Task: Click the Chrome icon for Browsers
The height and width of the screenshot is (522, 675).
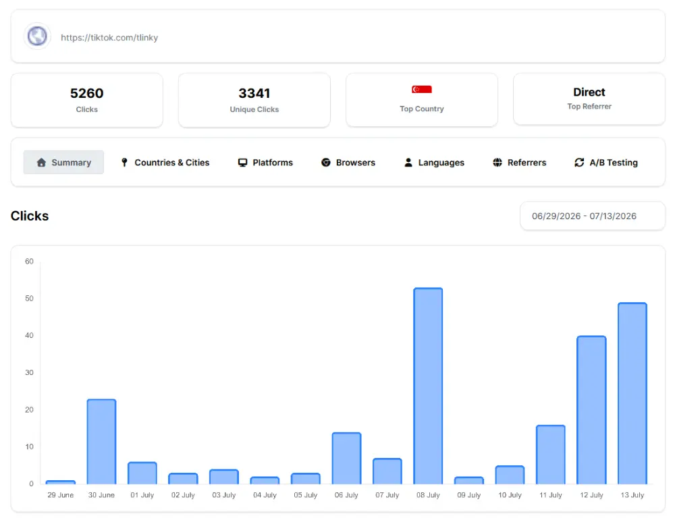Action: 326,163
